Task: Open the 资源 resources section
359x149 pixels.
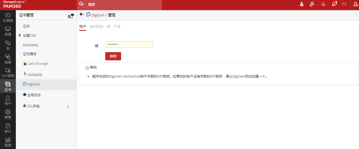Action: coord(8,31)
